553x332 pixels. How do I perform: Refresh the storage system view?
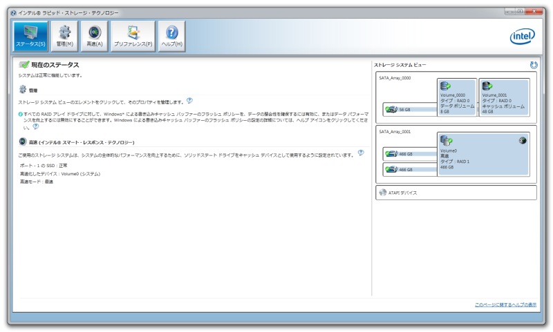tap(533, 65)
